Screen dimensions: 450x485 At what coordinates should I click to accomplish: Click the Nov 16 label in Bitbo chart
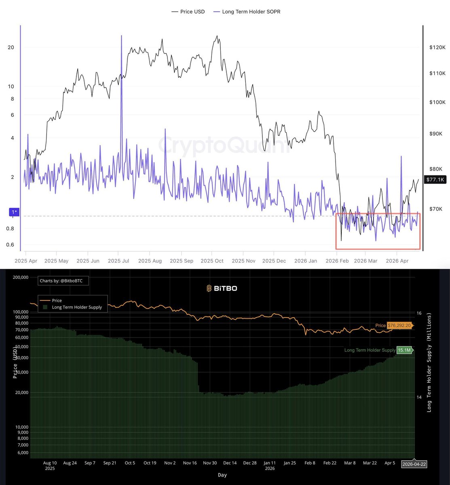tap(190, 463)
